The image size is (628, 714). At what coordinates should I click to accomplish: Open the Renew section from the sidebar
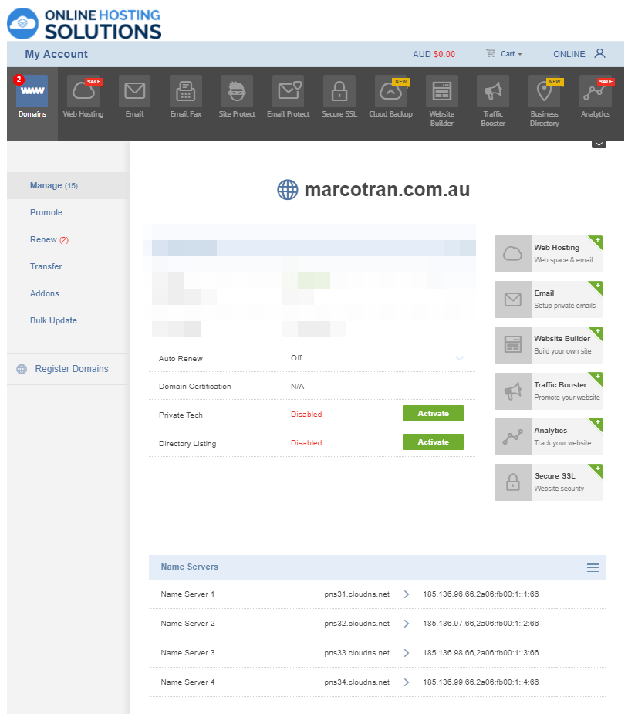point(47,239)
